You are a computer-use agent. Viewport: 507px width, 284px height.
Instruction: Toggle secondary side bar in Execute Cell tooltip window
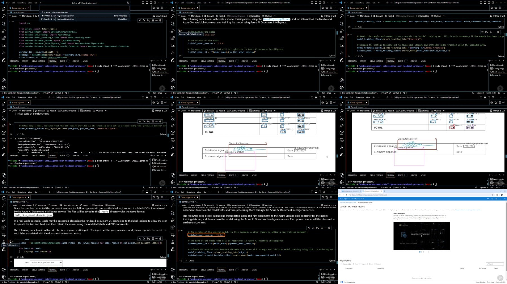pyautogui.click(x=320, y=3)
